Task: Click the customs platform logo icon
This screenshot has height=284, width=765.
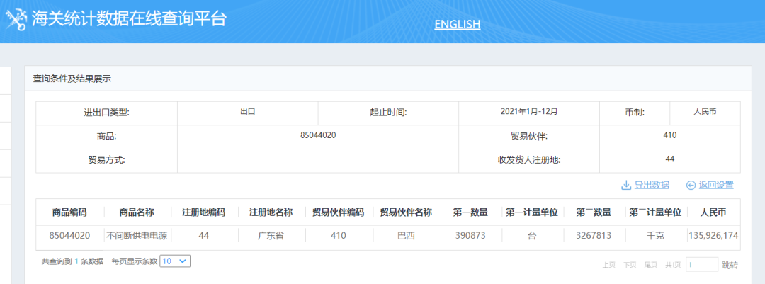Action: 16,20
